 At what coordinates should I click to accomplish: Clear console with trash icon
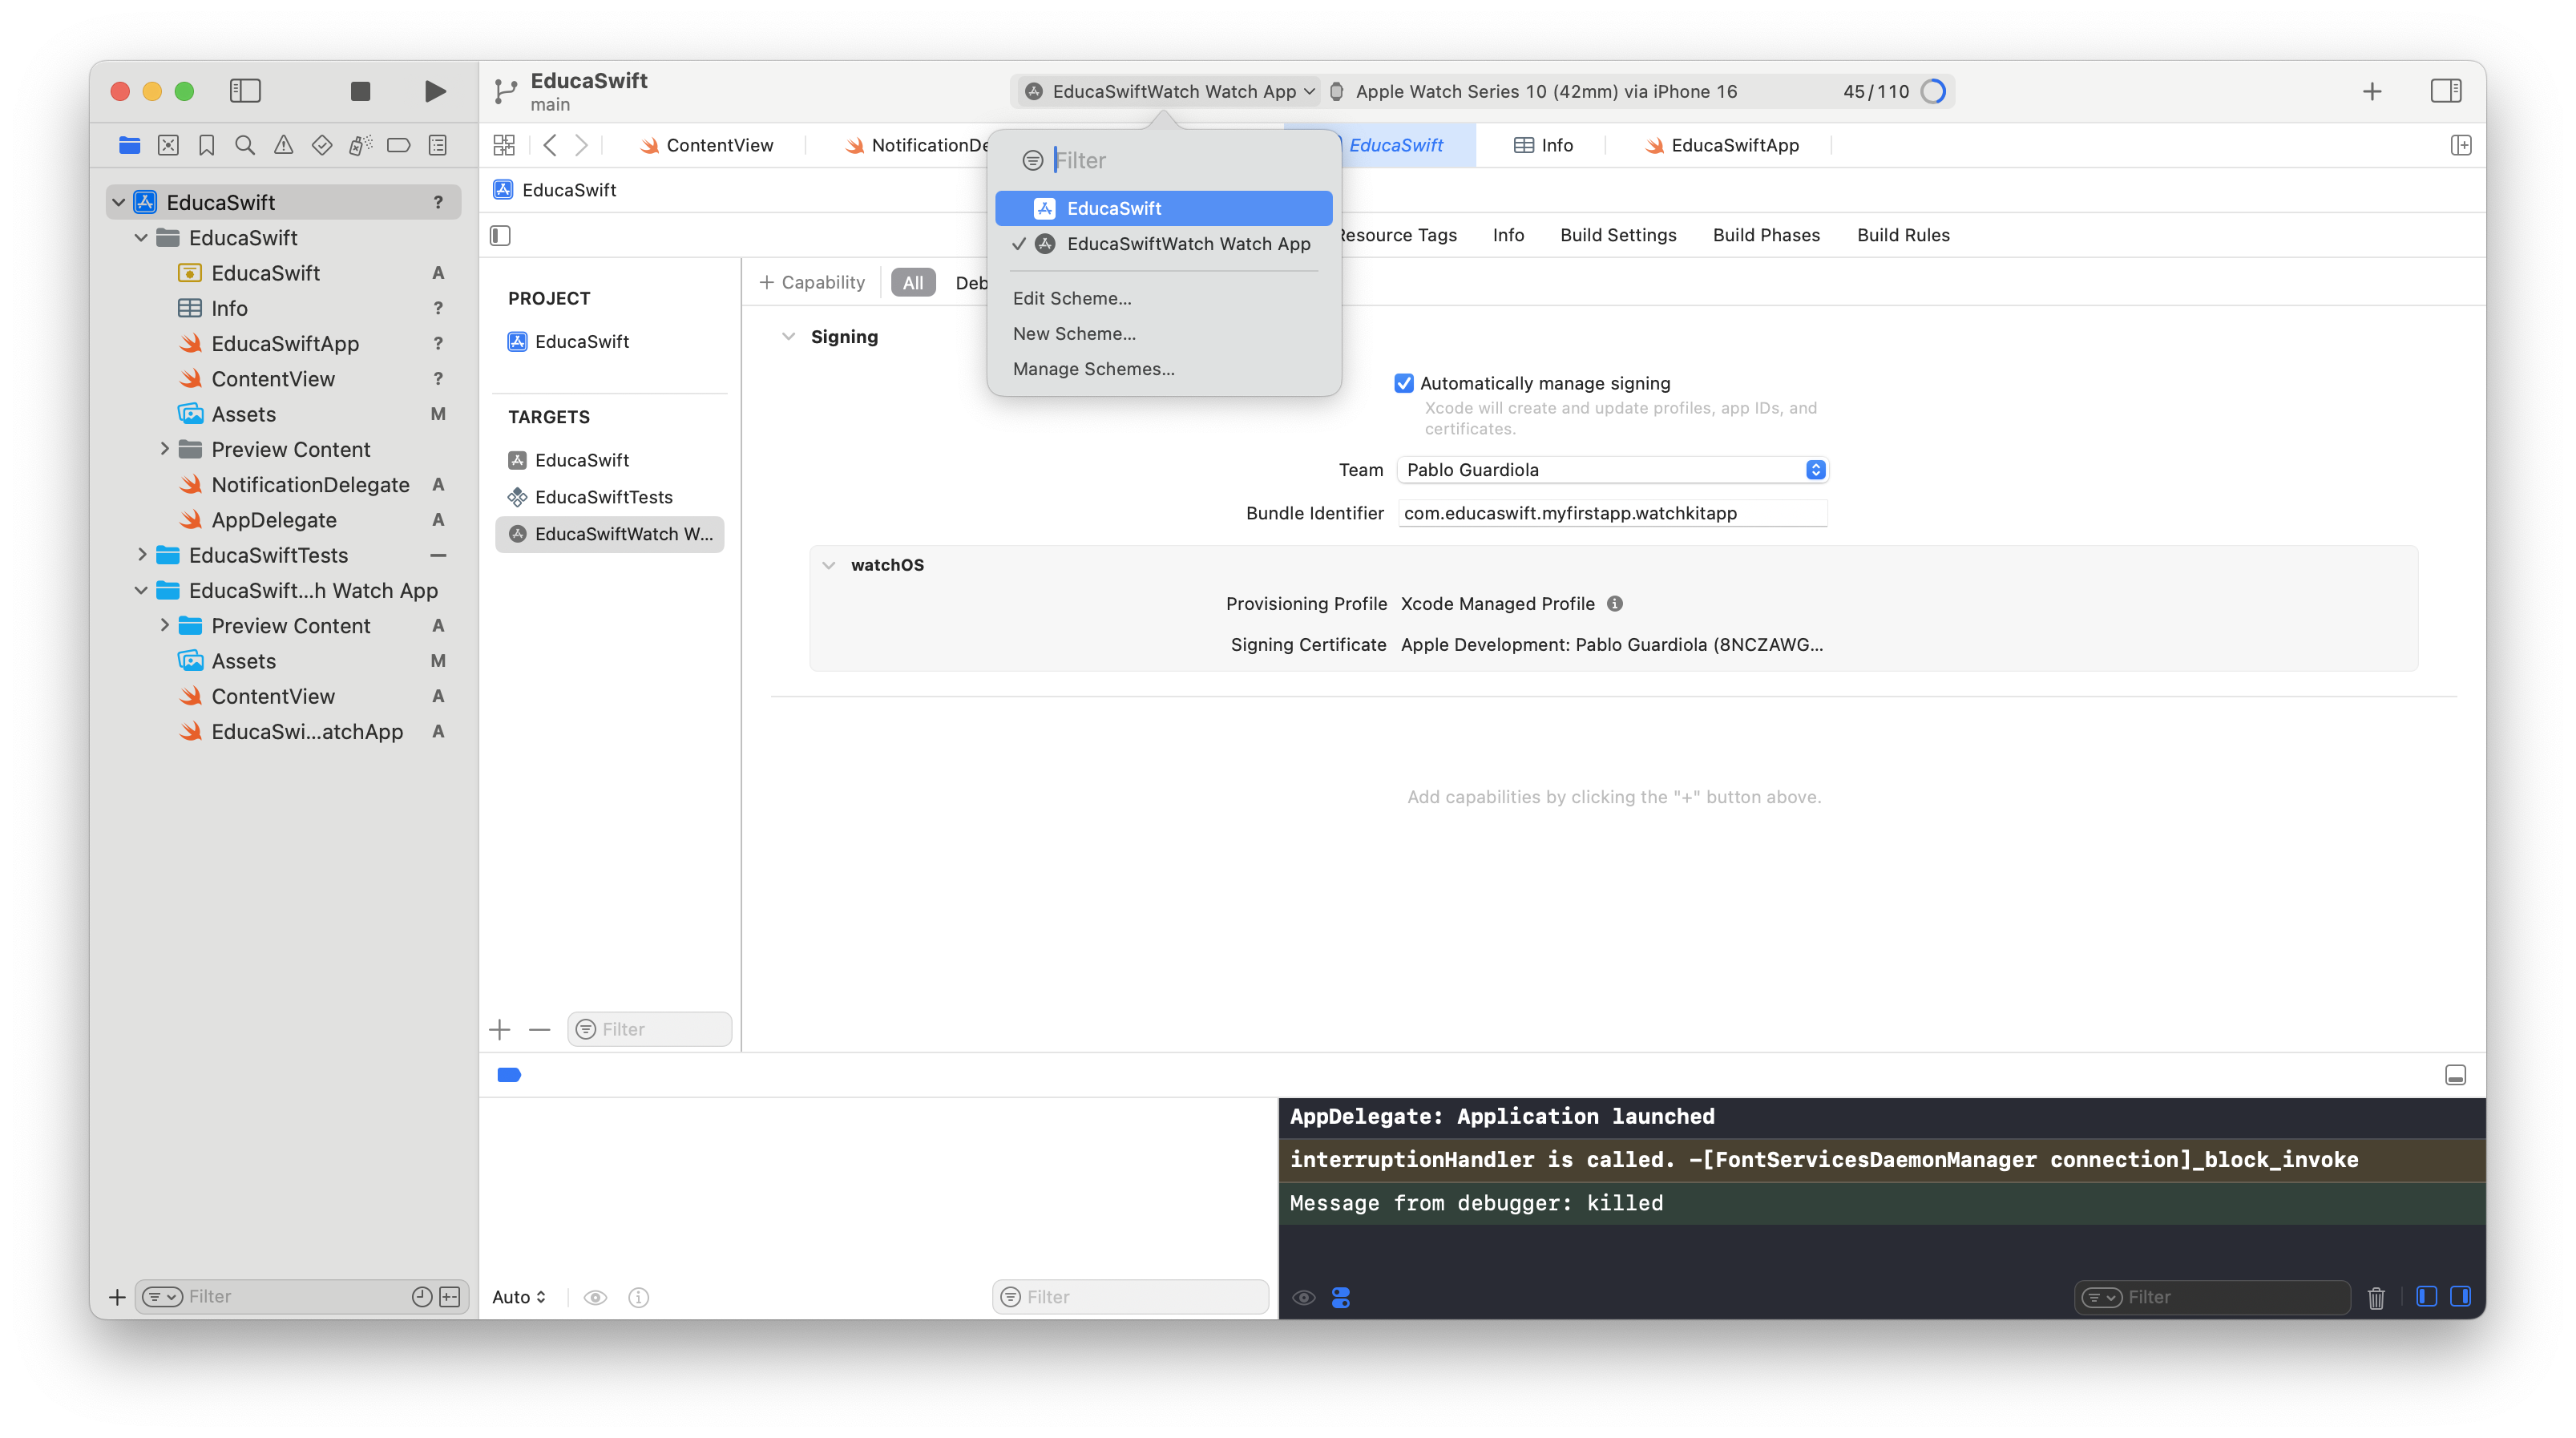(x=2376, y=1297)
